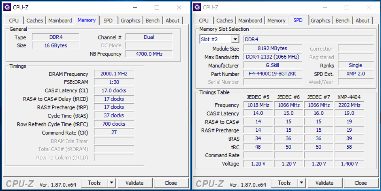Click XMP-4404 frequency cell 2202 MHz
Viewport: 381px width, 191px height.
coord(349,105)
